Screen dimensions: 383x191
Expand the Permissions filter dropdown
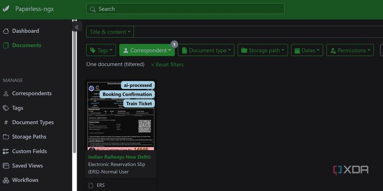pos(350,50)
